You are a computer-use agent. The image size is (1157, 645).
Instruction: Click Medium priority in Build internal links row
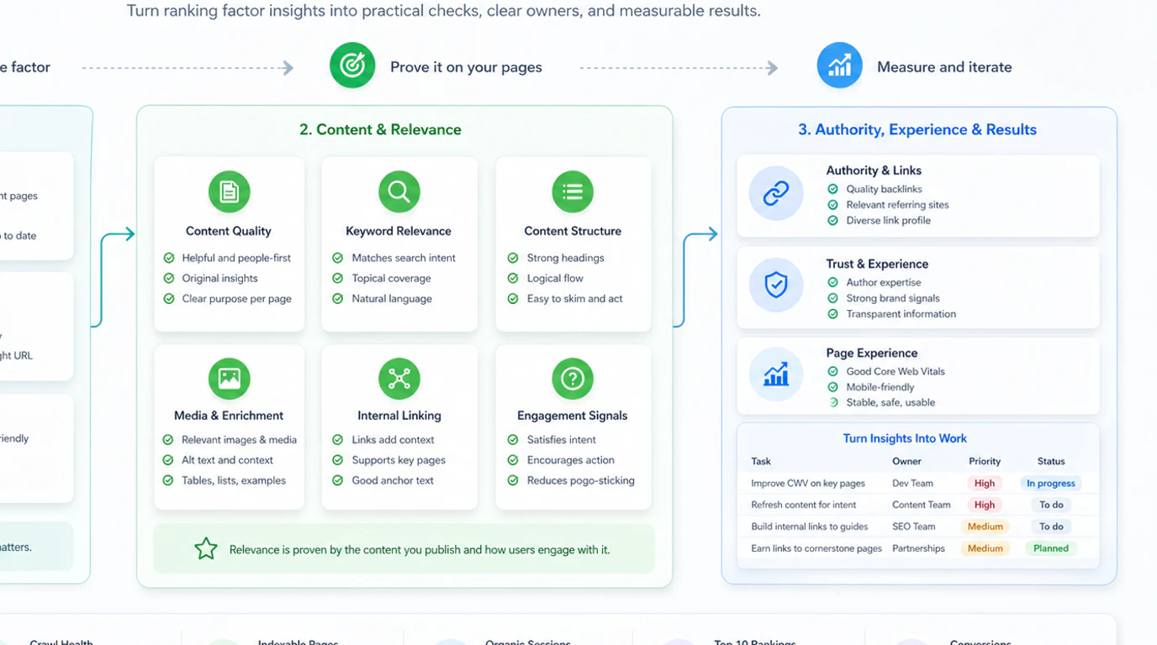coord(985,527)
